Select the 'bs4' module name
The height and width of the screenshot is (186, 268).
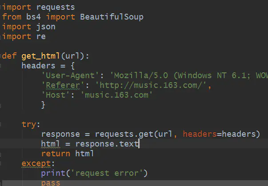click(x=33, y=17)
